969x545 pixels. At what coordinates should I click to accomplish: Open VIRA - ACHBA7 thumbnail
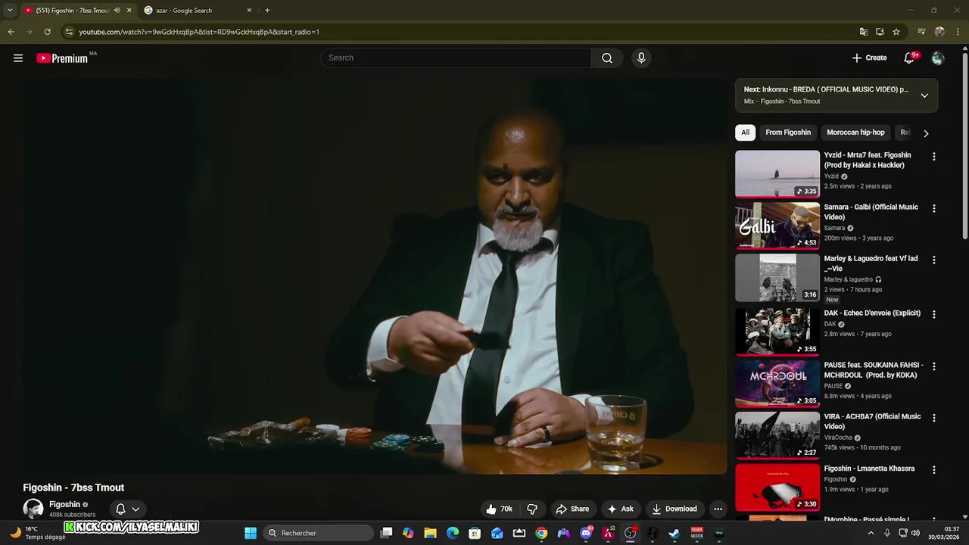click(777, 434)
